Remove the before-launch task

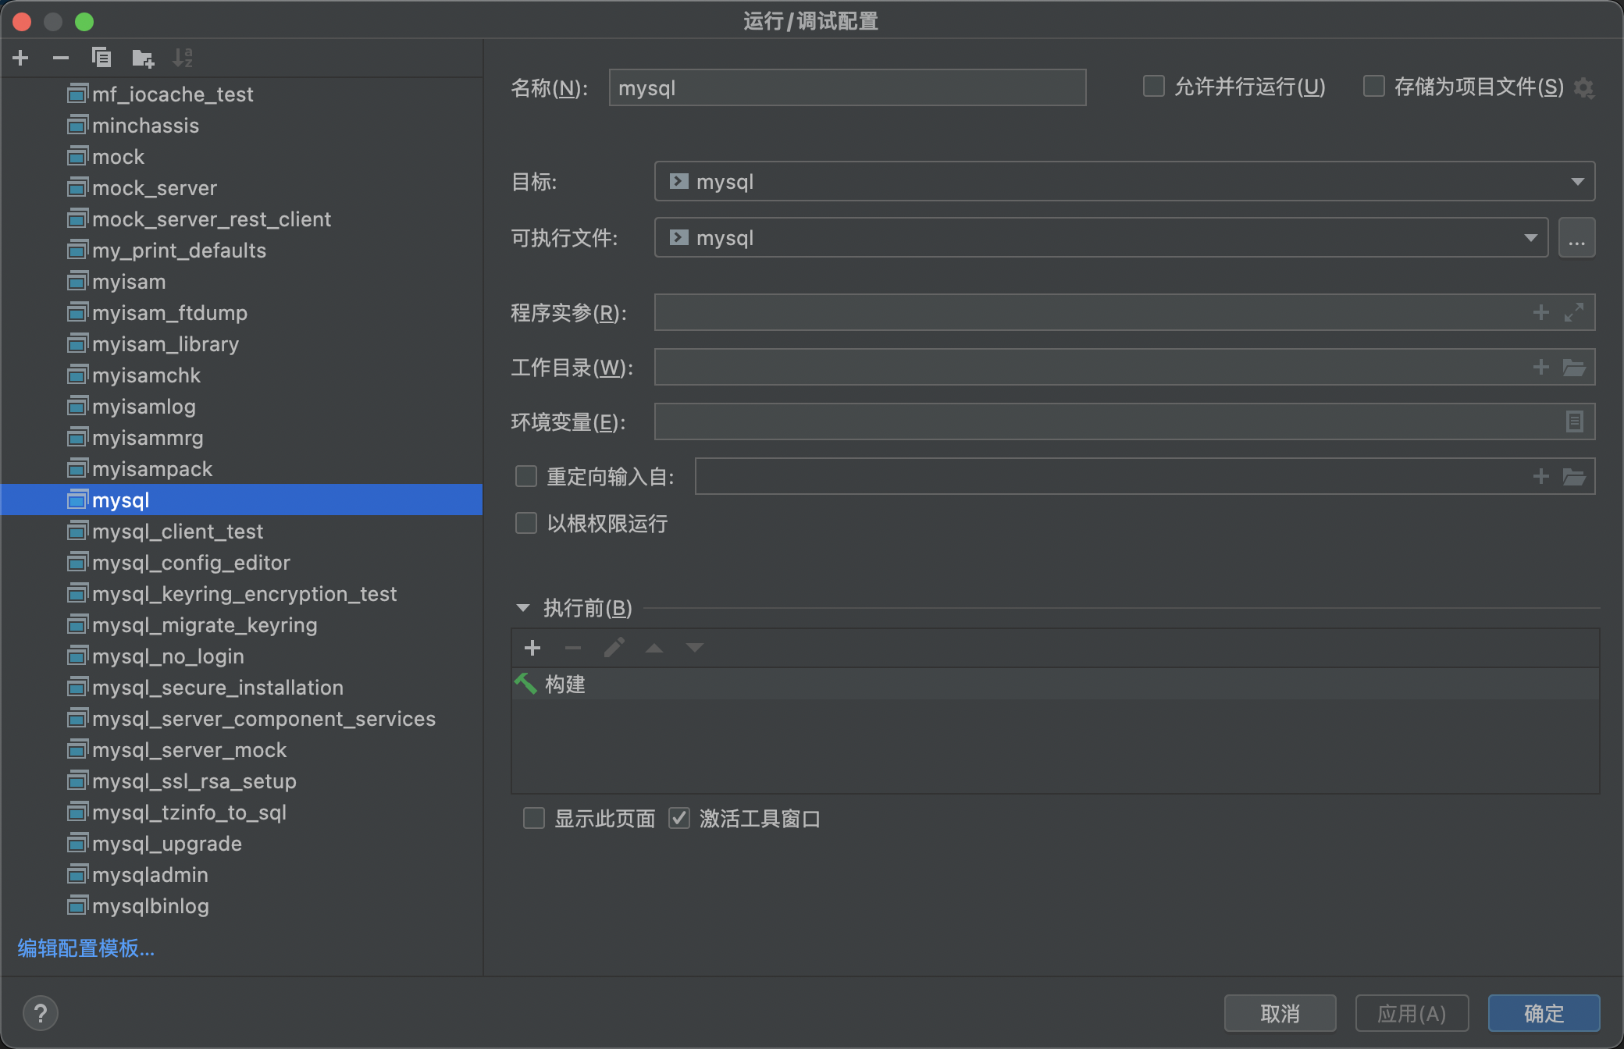573,648
